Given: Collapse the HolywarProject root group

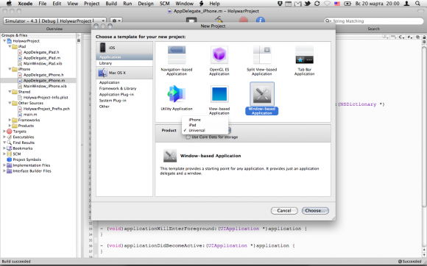Looking at the screenshot, I should [4, 41].
